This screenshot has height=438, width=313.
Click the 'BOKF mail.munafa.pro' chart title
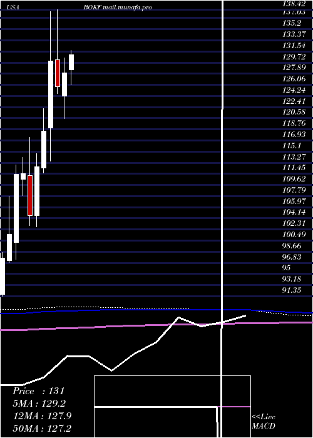pyautogui.click(x=118, y=8)
